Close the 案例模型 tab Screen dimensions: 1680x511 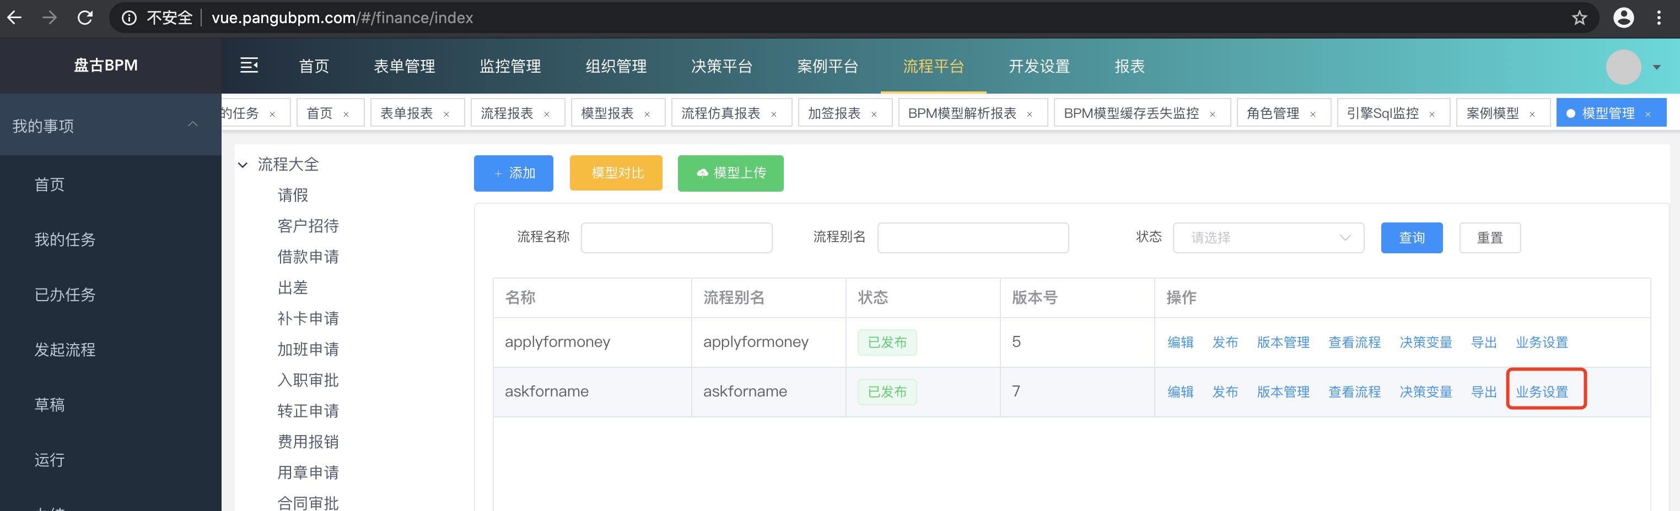pyautogui.click(x=1532, y=115)
